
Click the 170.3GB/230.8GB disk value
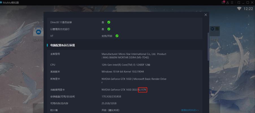click(x=111, y=97)
